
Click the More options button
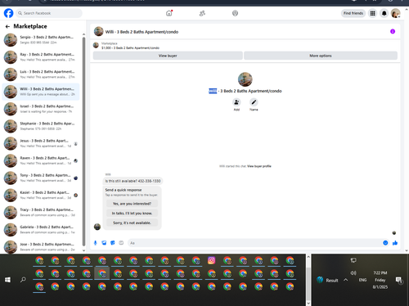(x=321, y=56)
